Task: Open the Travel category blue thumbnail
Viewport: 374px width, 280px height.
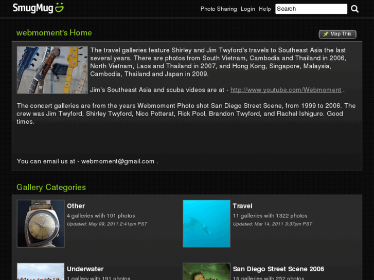Action: point(206,223)
